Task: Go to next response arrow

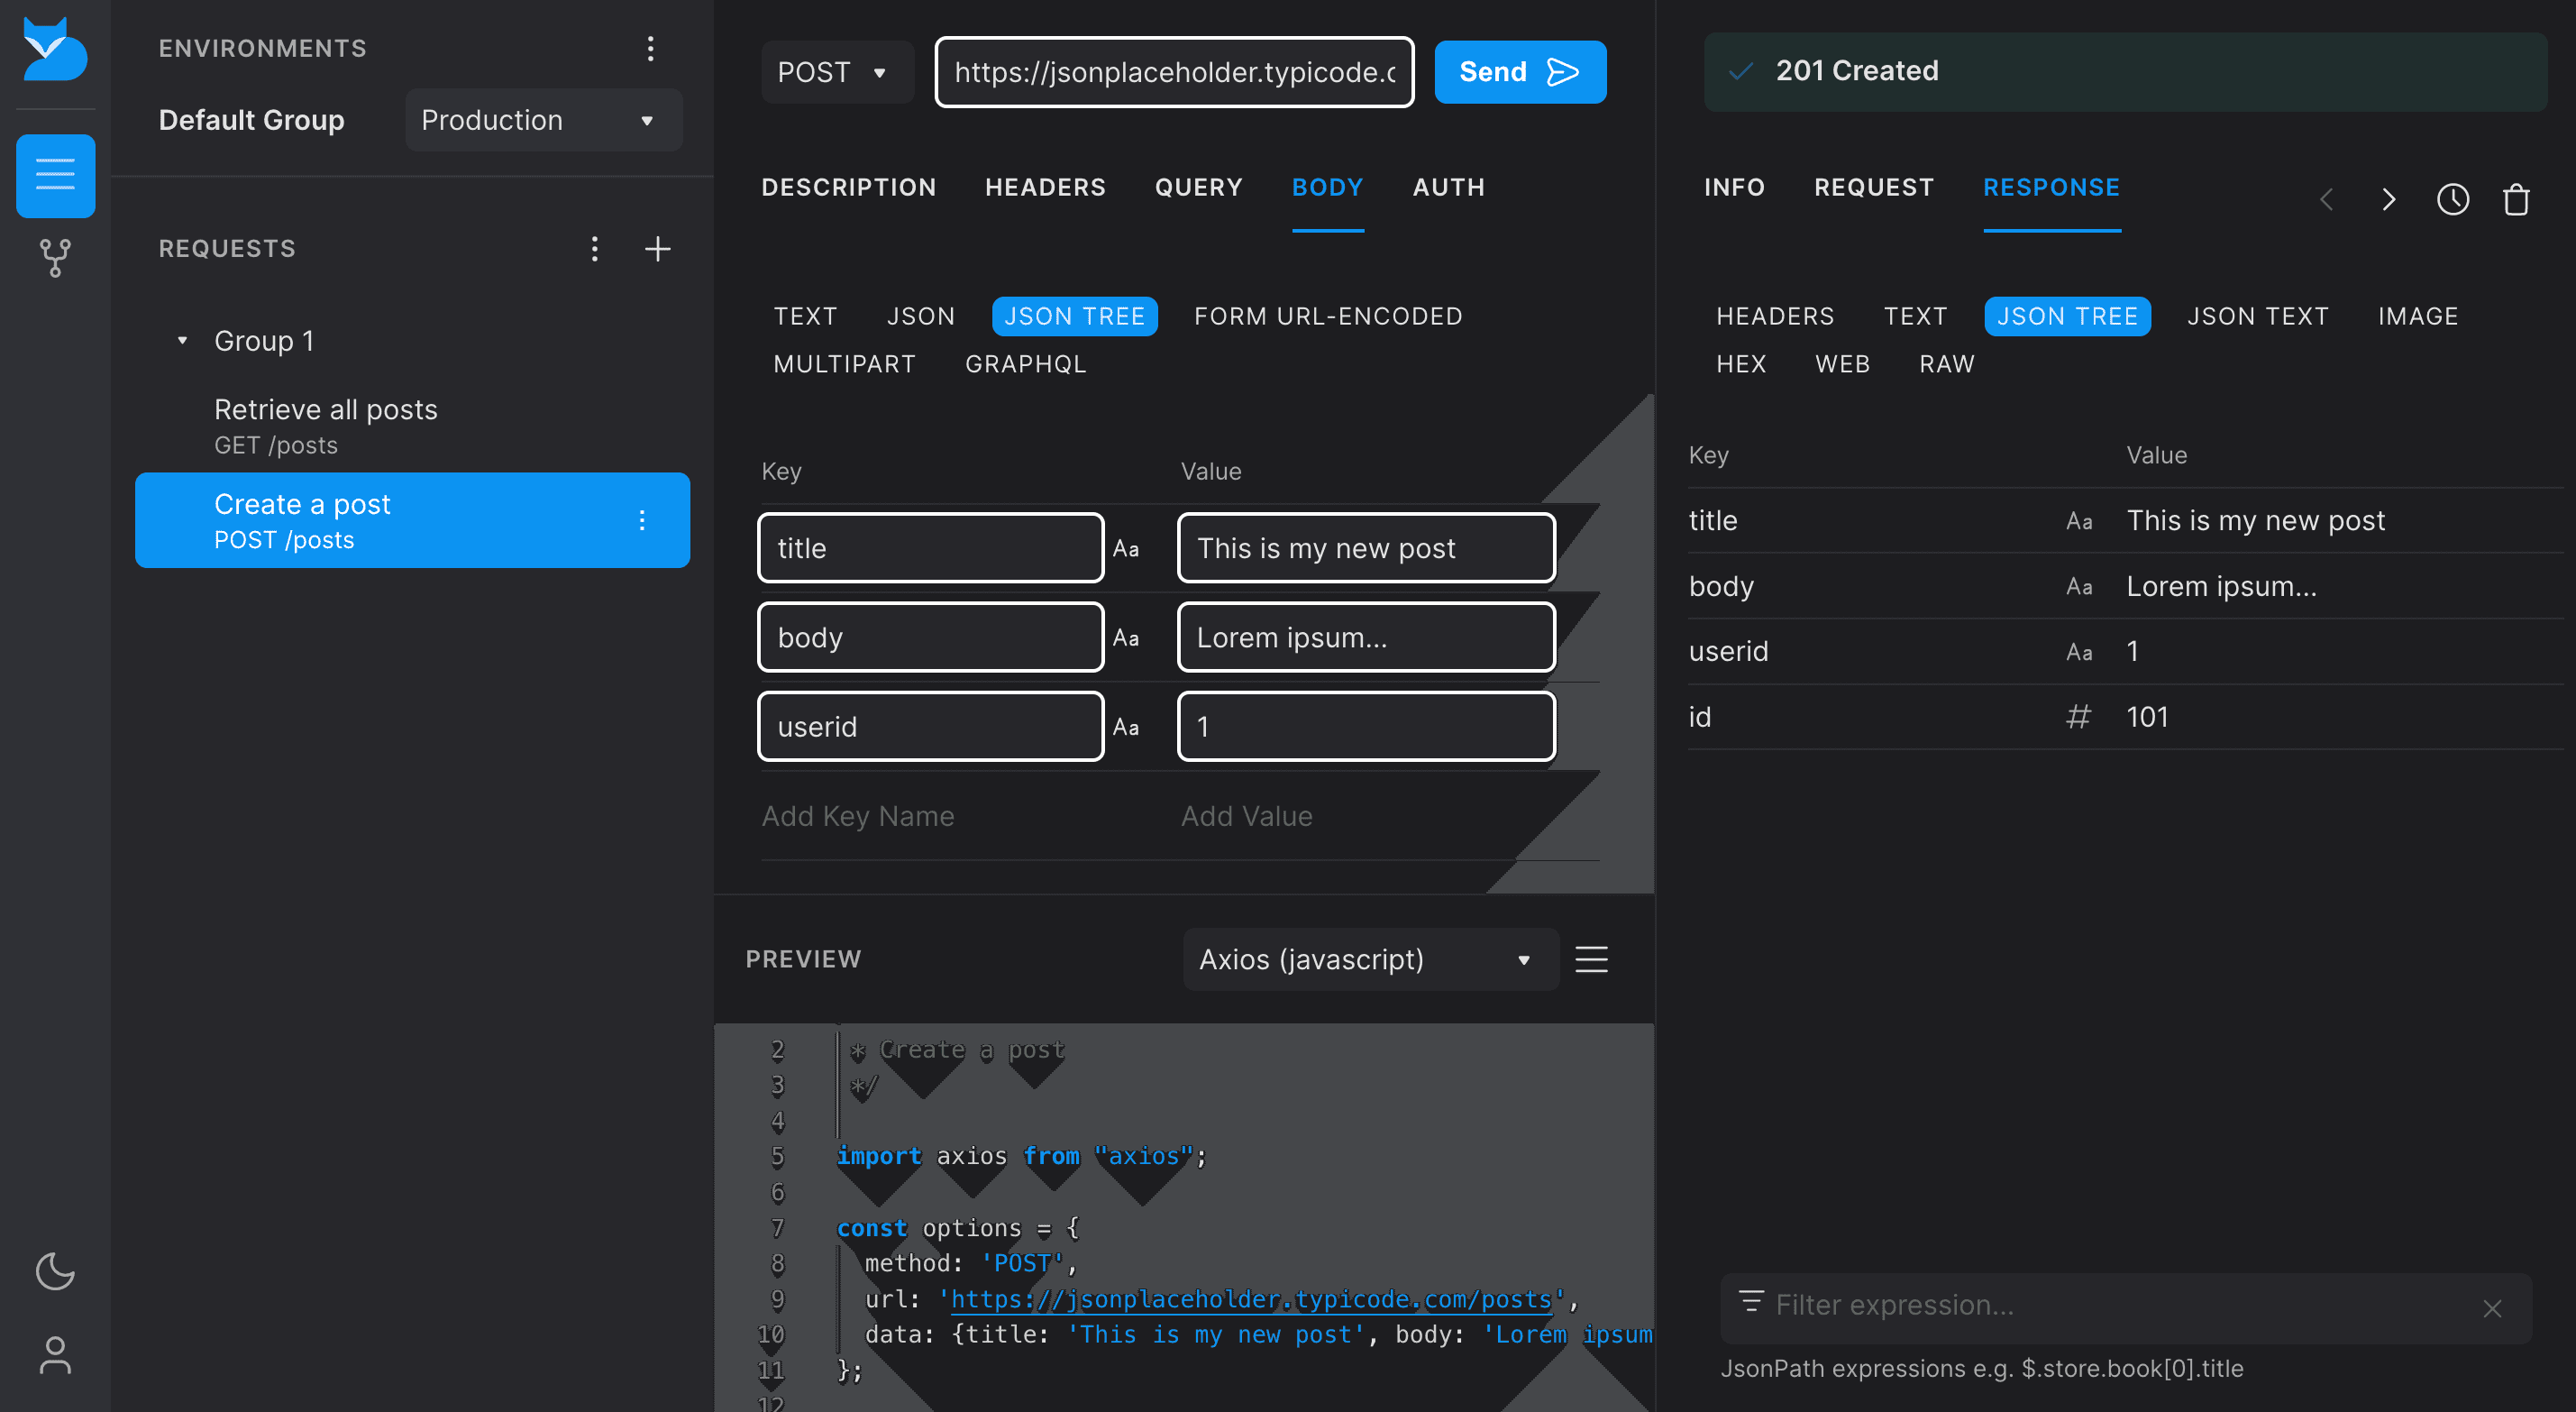Action: coord(2389,199)
